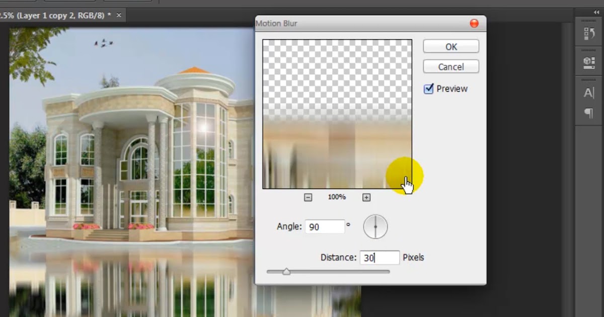Viewport: 604px width, 317px height.
Task: Click the Distance input field
Action: click(380, 258)
